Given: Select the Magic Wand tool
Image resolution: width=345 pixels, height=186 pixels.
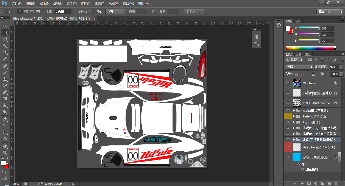Looking at the screenshot, I should click(x=5, y=46).
